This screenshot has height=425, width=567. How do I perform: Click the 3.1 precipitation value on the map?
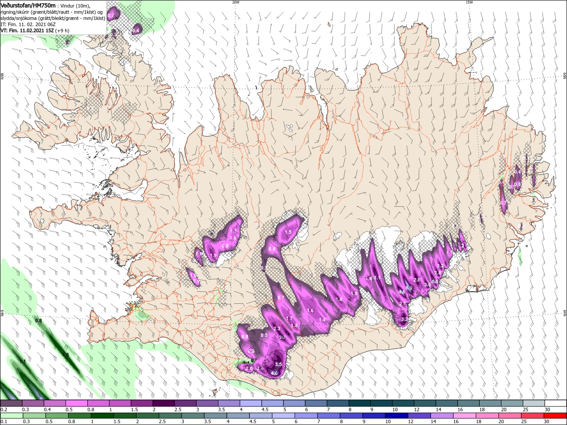(377, 278)
